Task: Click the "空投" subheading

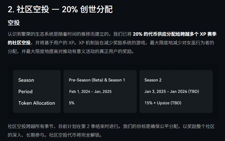Action: [x=14, y=23]
